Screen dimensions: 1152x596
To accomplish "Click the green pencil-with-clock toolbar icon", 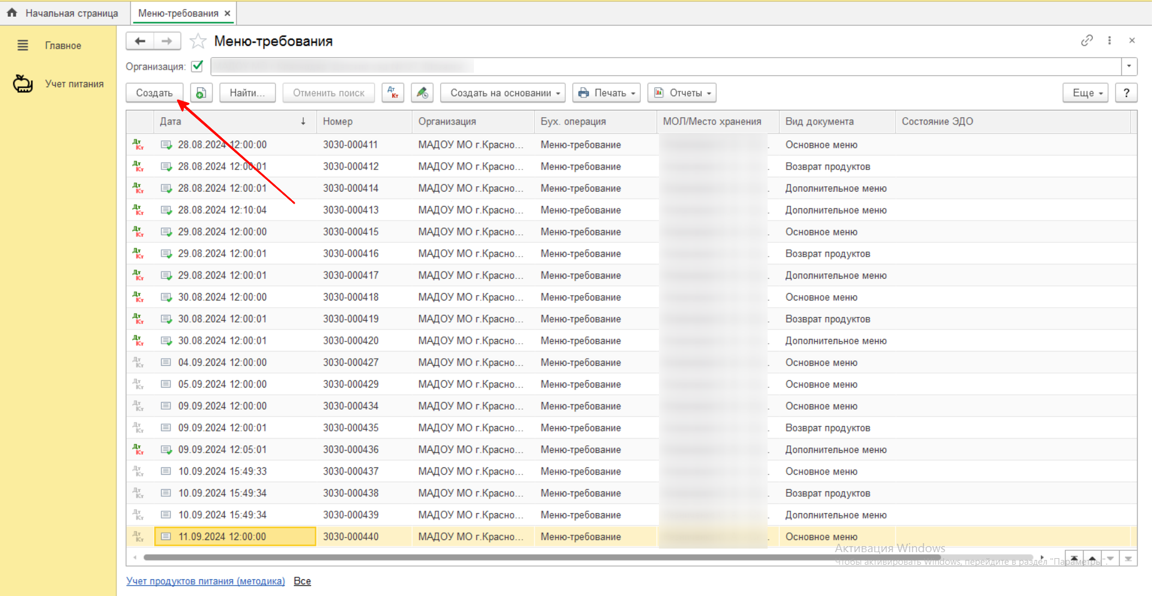I will point(422,93).
